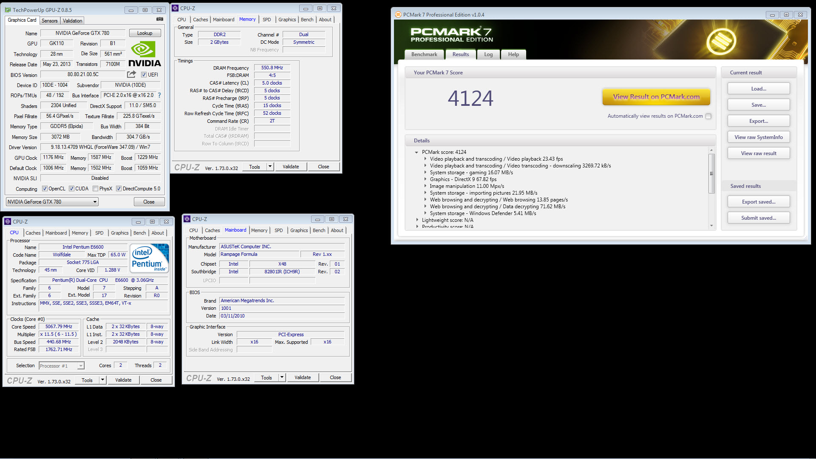Click the CPU-Z CPU window title icon
This screenshot has height=459, width=816.
click(x=8, y=221)
